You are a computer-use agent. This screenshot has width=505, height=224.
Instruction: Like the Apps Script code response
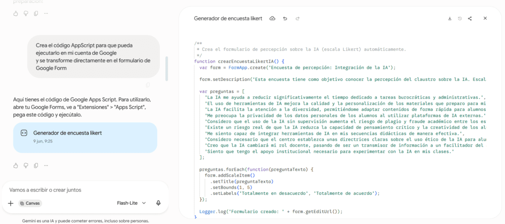pyautogui.click(x=15, y=165)
